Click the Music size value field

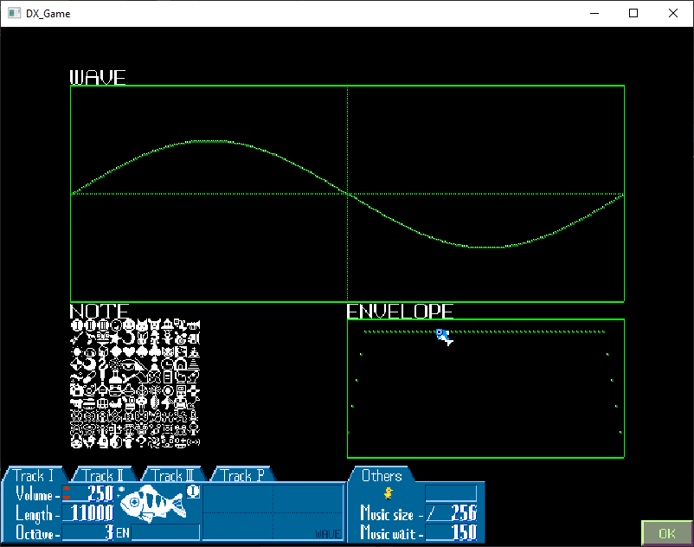(450, 512)
